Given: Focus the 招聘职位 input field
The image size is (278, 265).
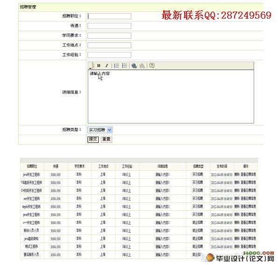Looking at the screenshot, I should (x=109, y=16).
